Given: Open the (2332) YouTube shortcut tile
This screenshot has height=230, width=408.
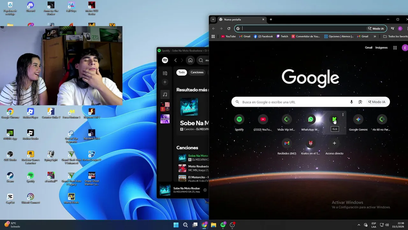Looking at the screenshot, I should pyautogui.click(x=263, y=123).
